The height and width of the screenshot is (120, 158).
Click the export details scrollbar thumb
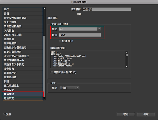click(127, 55)
